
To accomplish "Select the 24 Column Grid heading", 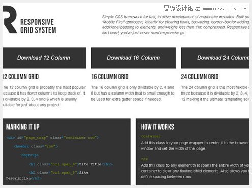I will (x=200, y=77).
